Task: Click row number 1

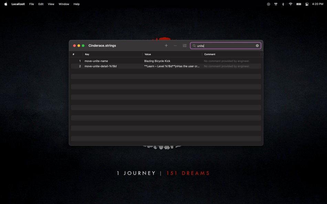Action: coord(80,61)
